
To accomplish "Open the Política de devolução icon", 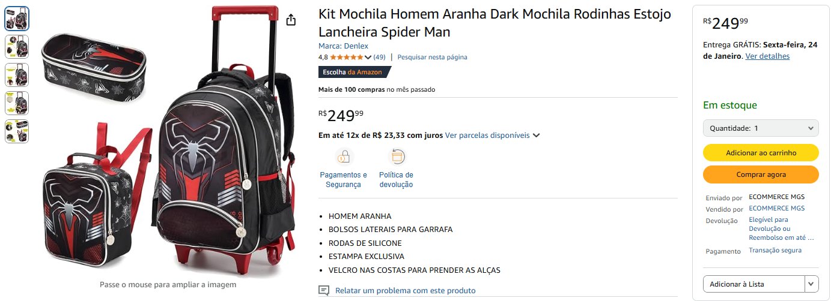I will [396, 157].
